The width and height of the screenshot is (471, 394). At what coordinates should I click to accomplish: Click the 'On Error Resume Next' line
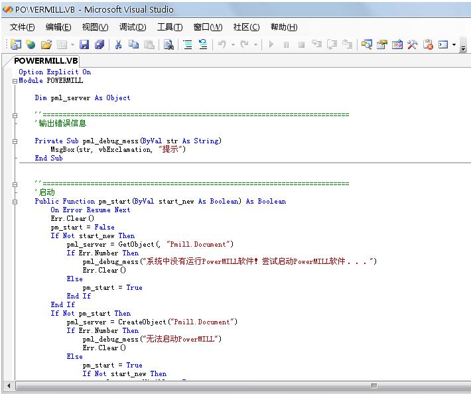90,210
